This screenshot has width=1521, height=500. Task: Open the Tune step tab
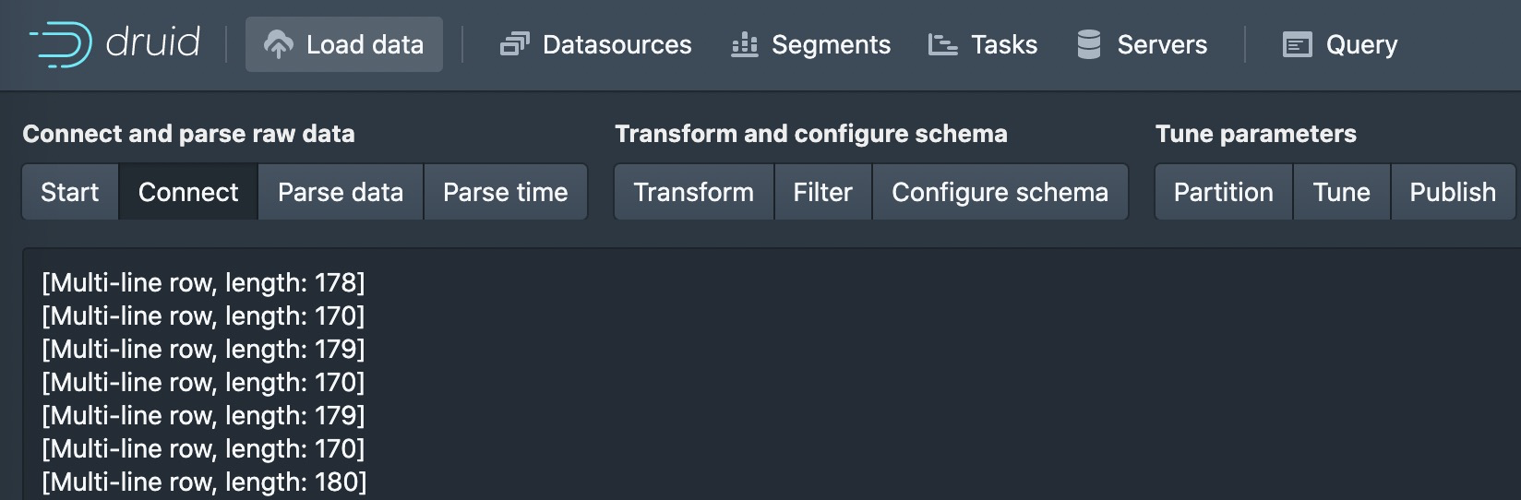tap(1341, 192)
